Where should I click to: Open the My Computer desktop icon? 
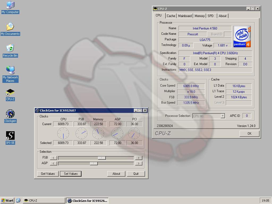(10, 7)
